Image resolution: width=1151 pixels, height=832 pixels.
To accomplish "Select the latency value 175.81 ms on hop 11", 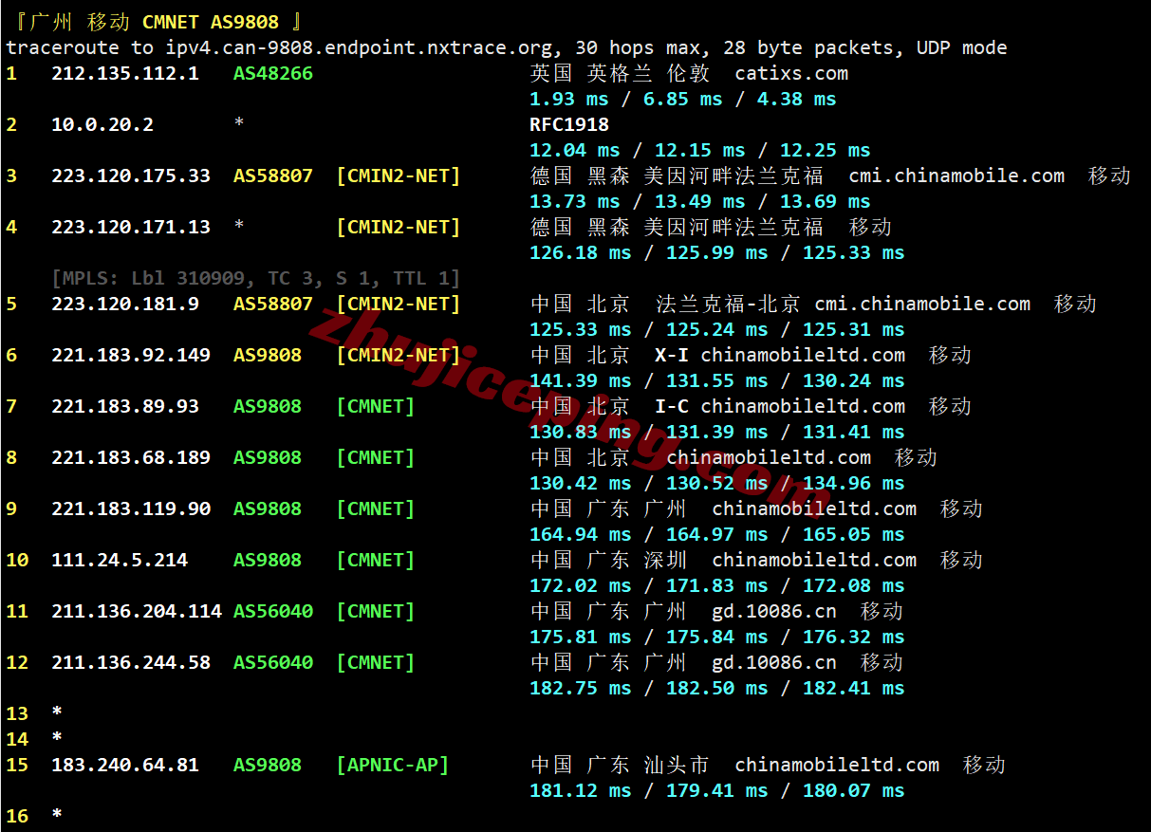I will tap(581, 637).
